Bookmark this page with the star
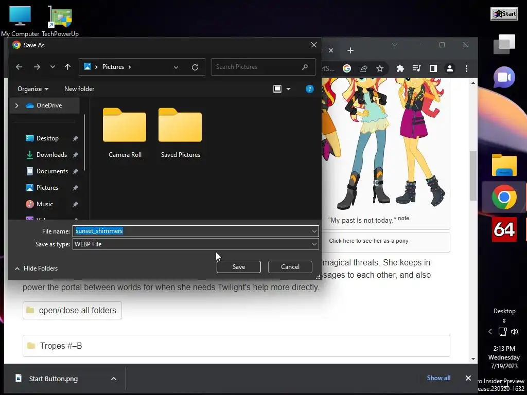 pos(380,68)
